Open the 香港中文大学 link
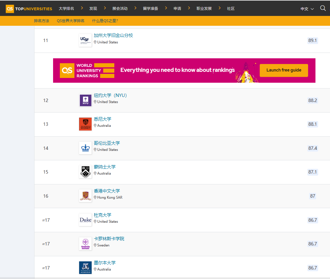The height and width of the screenshot is (279, 330). pos(107,191)
